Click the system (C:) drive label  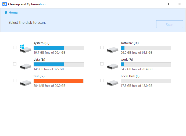[x=41, y=43]
